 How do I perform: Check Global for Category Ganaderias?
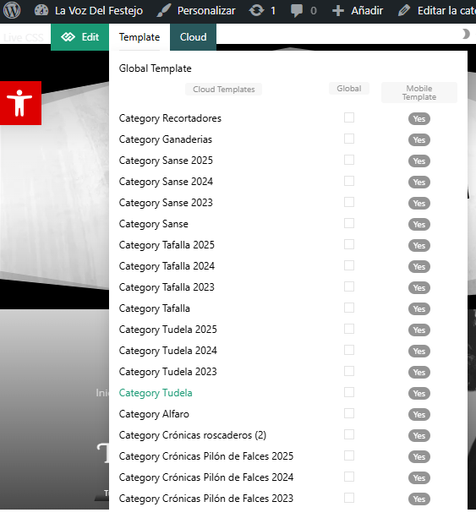349,139
